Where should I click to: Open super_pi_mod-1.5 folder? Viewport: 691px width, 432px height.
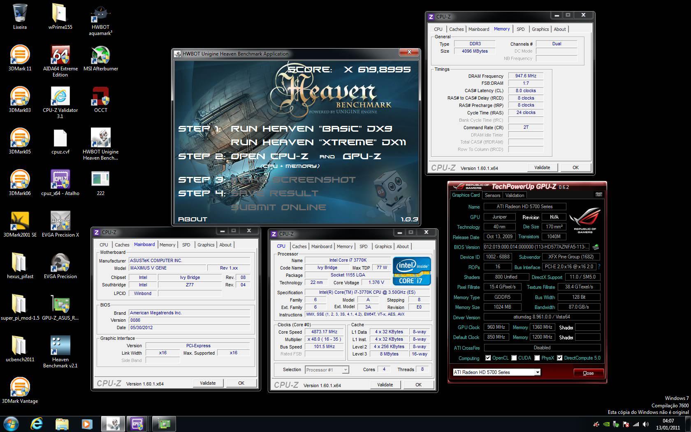[x=20, y=307]
